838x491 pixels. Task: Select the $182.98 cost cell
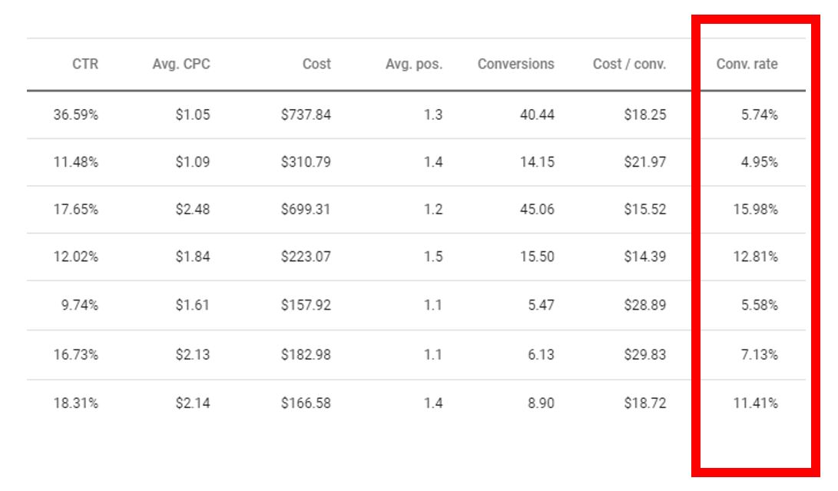click(x=306, y=355)
